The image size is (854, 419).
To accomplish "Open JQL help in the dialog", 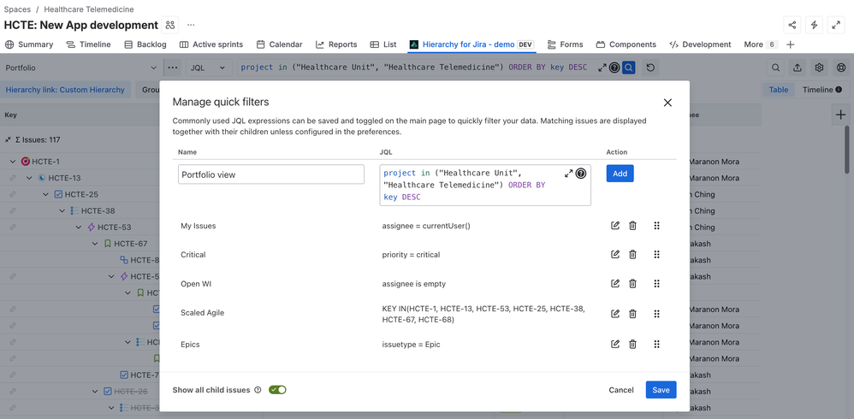I will (580, 174).
